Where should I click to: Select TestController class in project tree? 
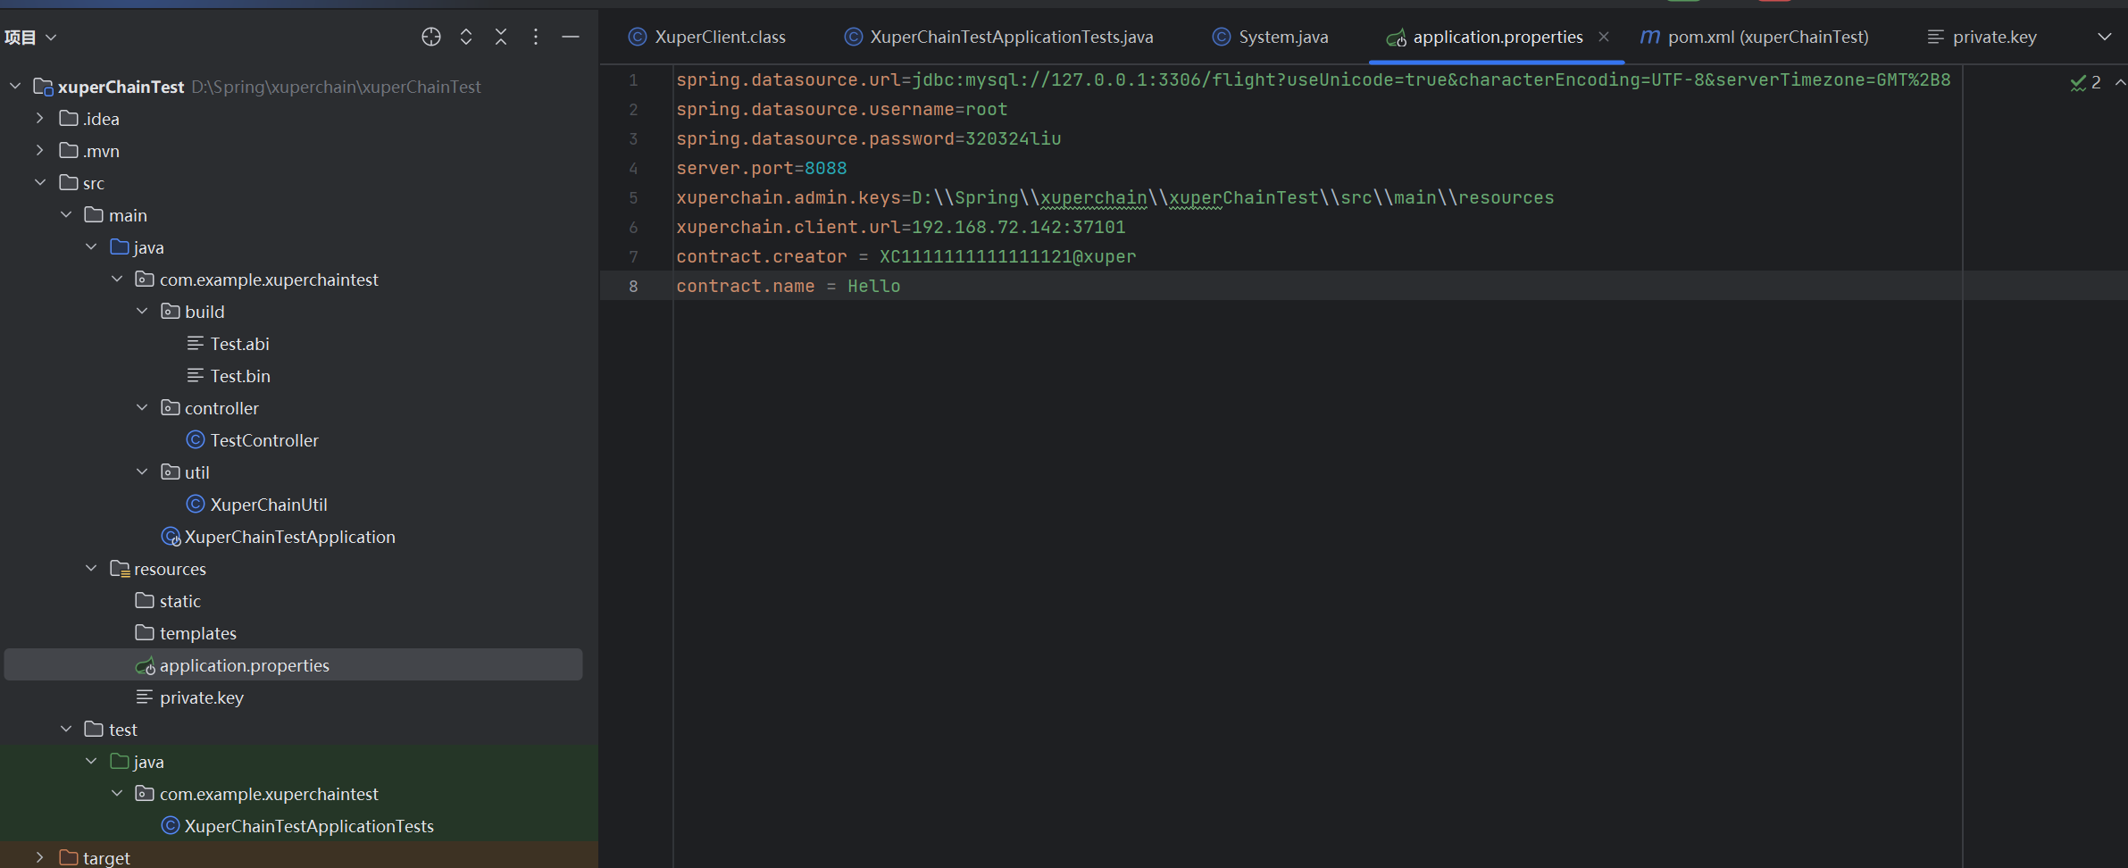pyautogui.click(x=263, y=440)
